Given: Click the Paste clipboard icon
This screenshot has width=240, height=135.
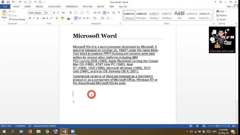Looking at the screenshot, I should 4,13.
